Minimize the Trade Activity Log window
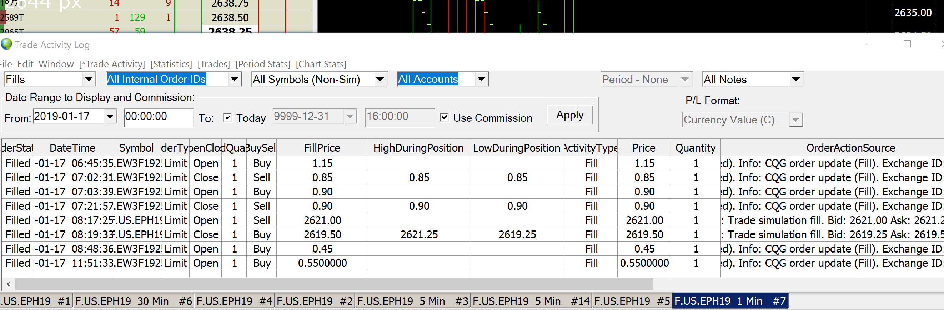 870,44
